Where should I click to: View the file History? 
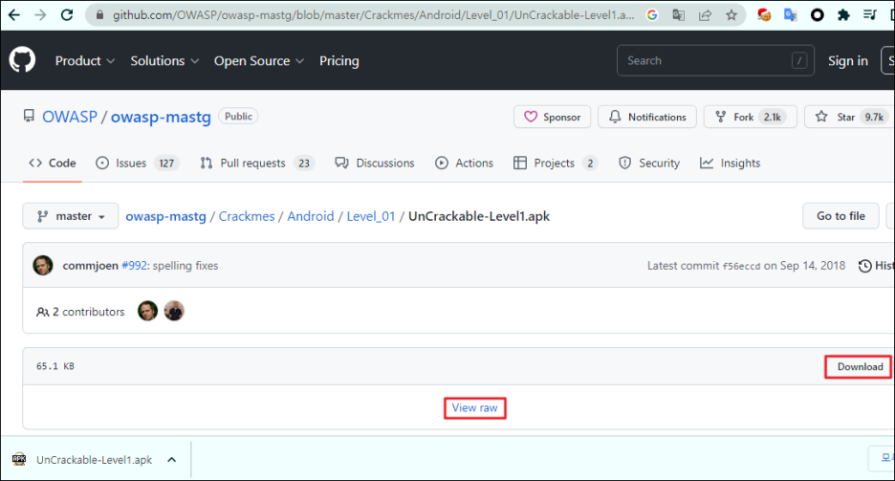coord(876,265)
